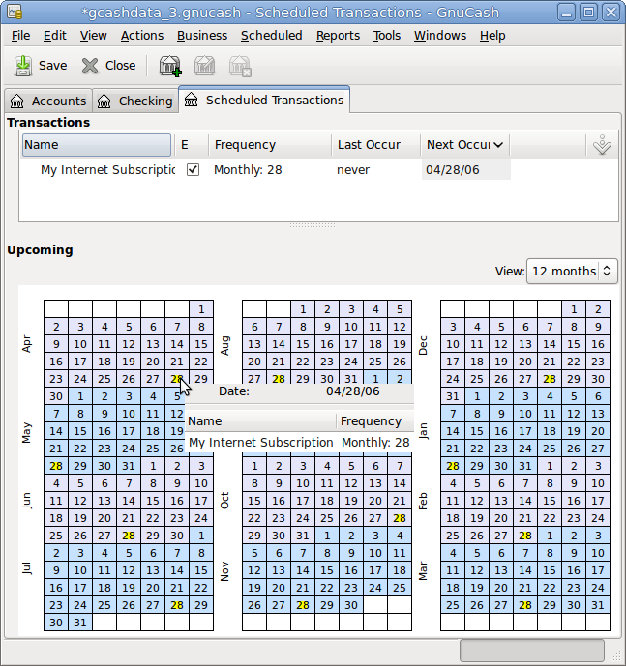This screenshot has height=666, width=626.
Task: Click the Last Occur column header
Action: pyautogui.click(x=369, y=145)
